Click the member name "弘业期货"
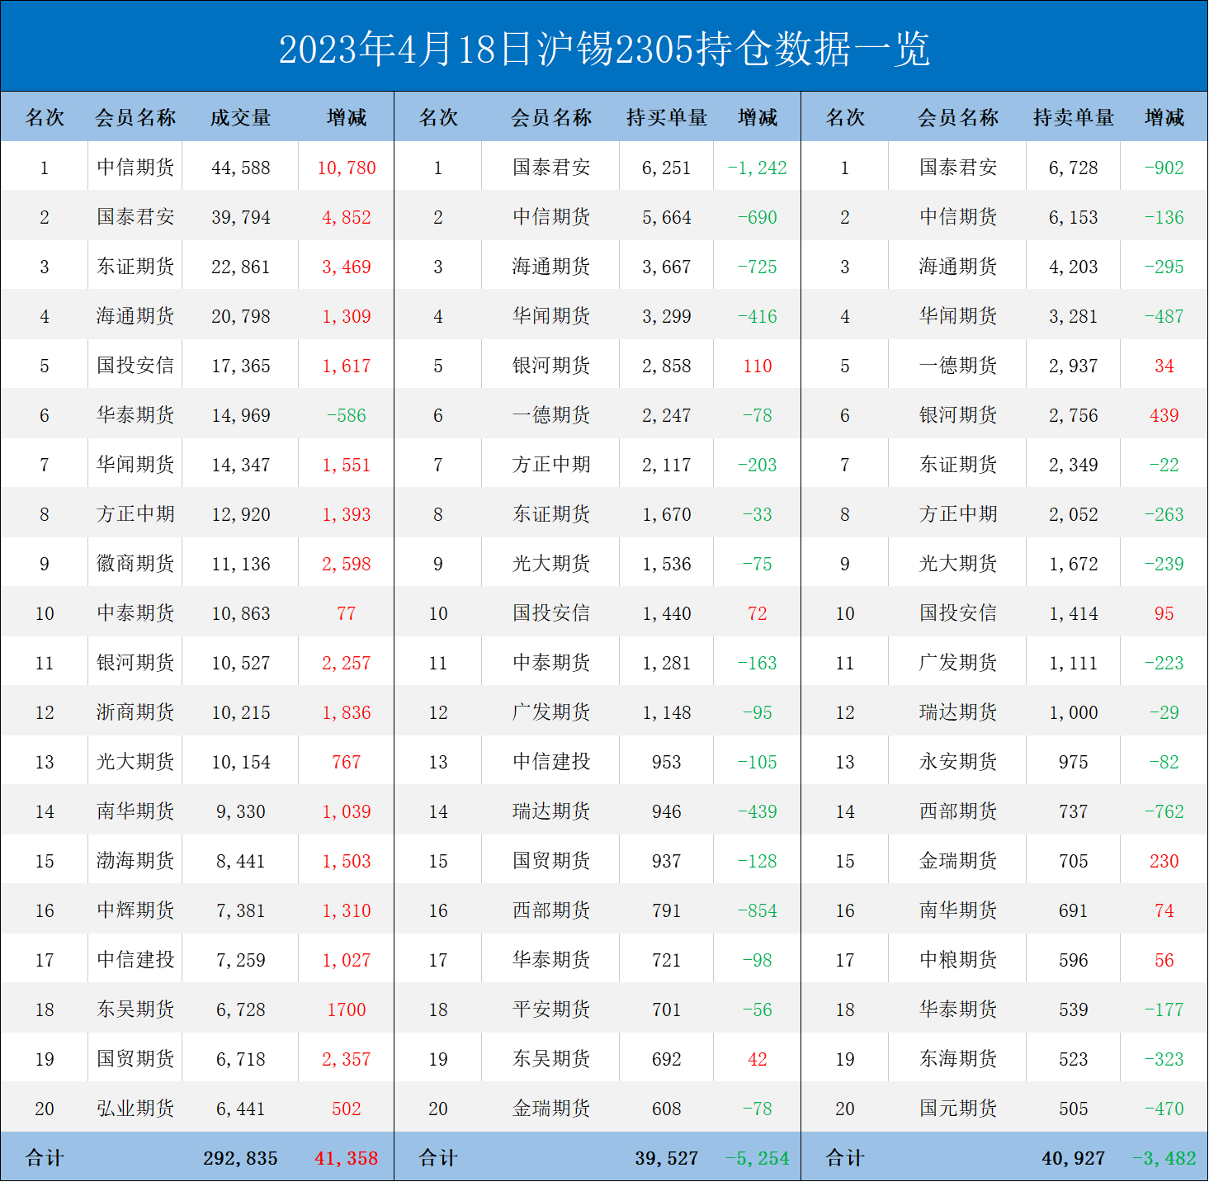Image resolution: width=1209 pixels, height=1182 pixels. click(135, 1109)
